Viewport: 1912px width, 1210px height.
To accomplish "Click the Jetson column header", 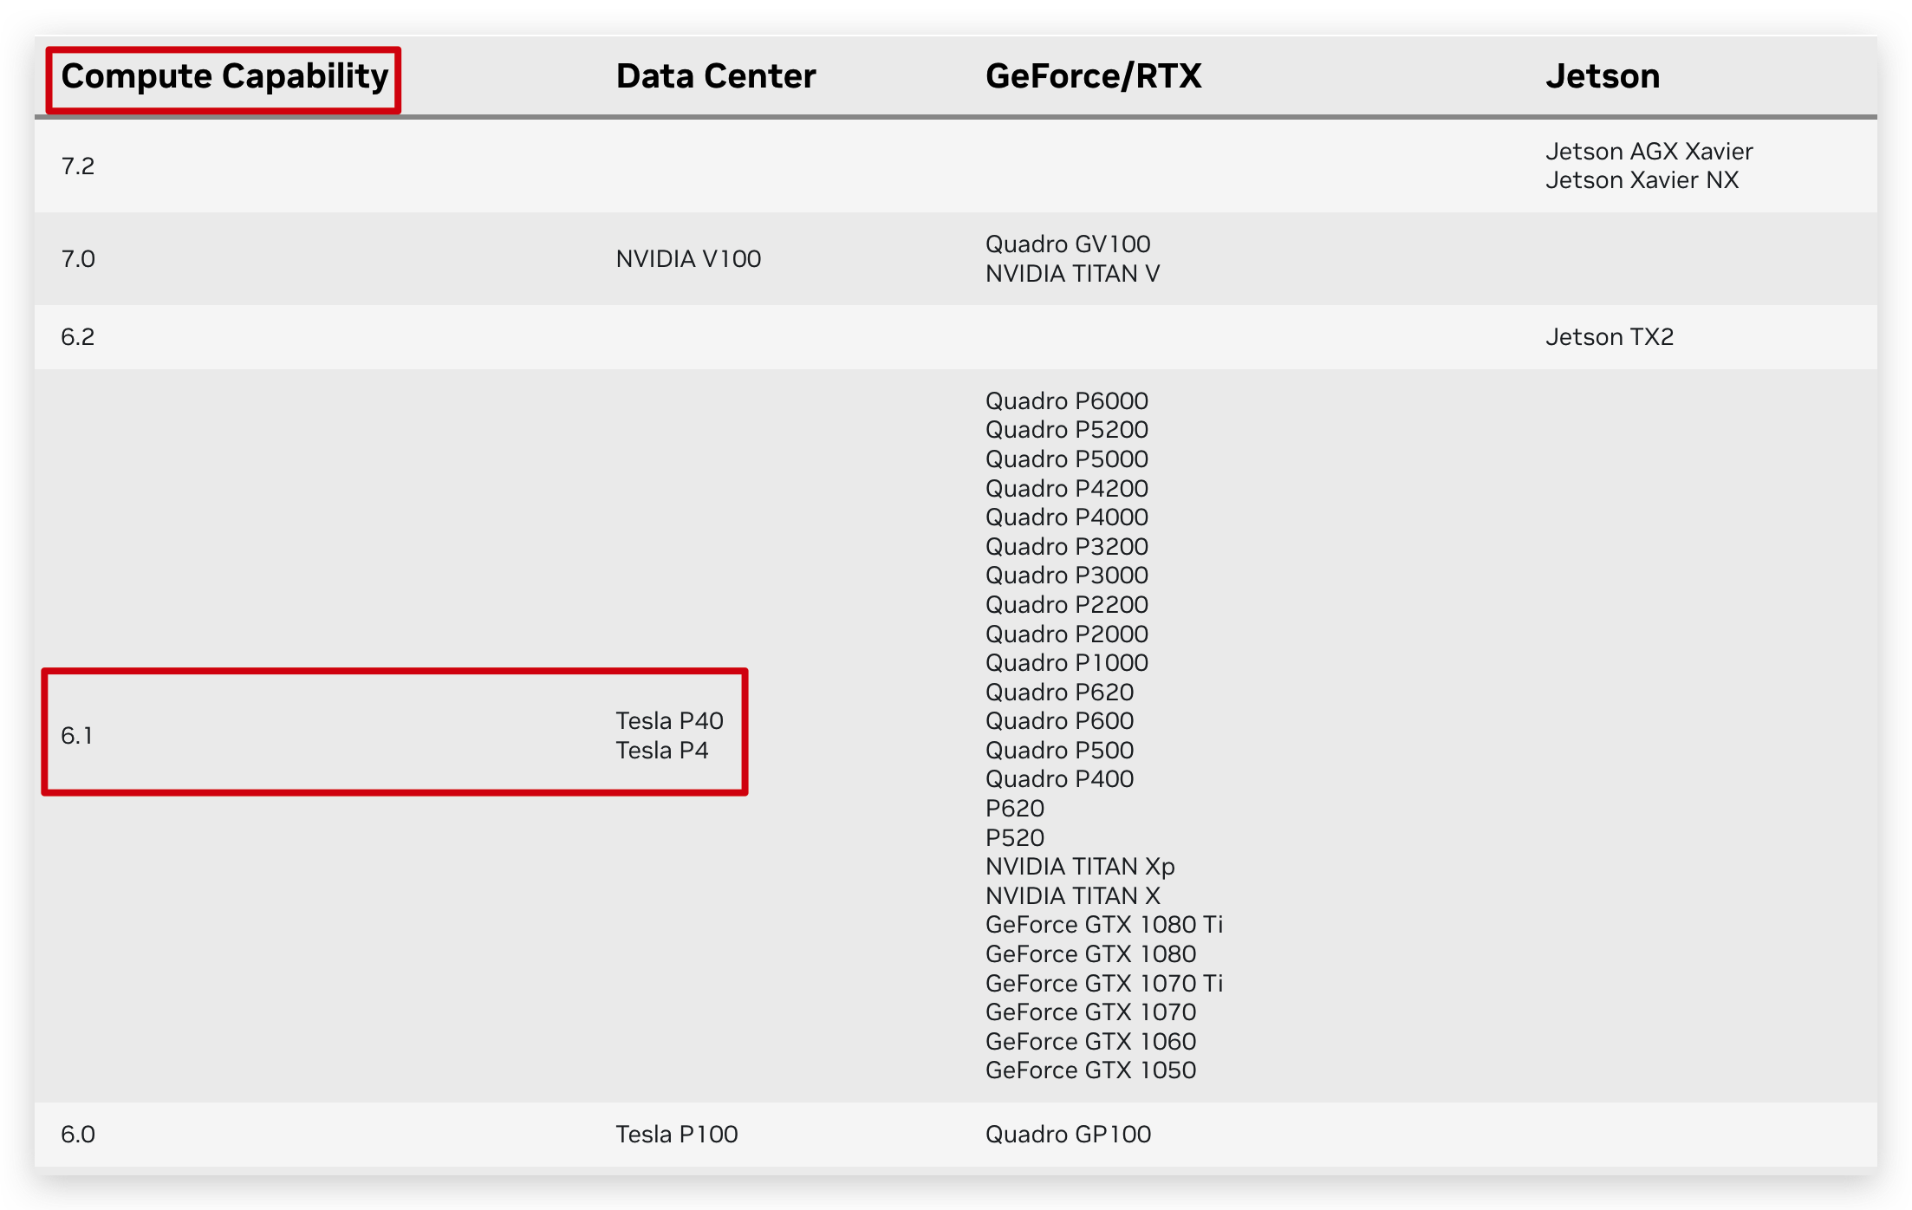I will 1603,76.
